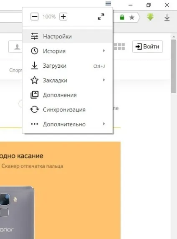Expand the История submenu arrow
The image size is (177, 239).
click(104, 51)
